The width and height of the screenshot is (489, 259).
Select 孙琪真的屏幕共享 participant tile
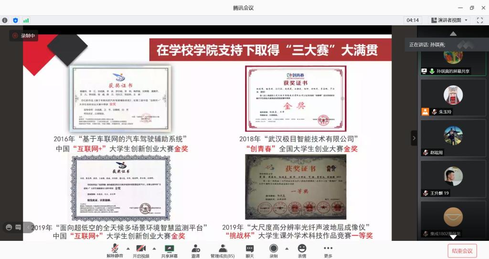point(453,63)
